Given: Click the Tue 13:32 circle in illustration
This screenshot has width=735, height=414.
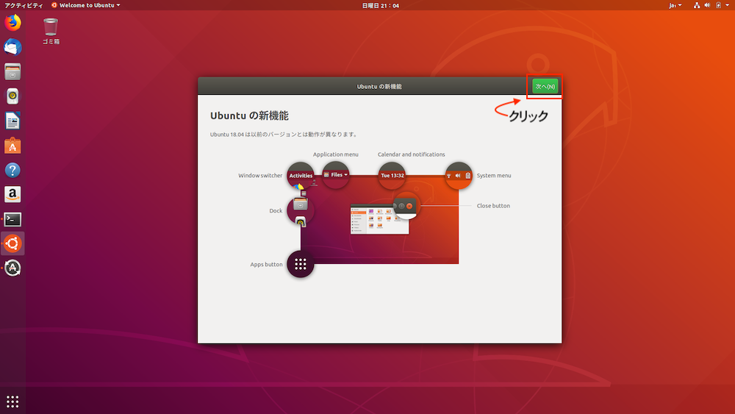Looking at the screenshot, I should (392, 175).
